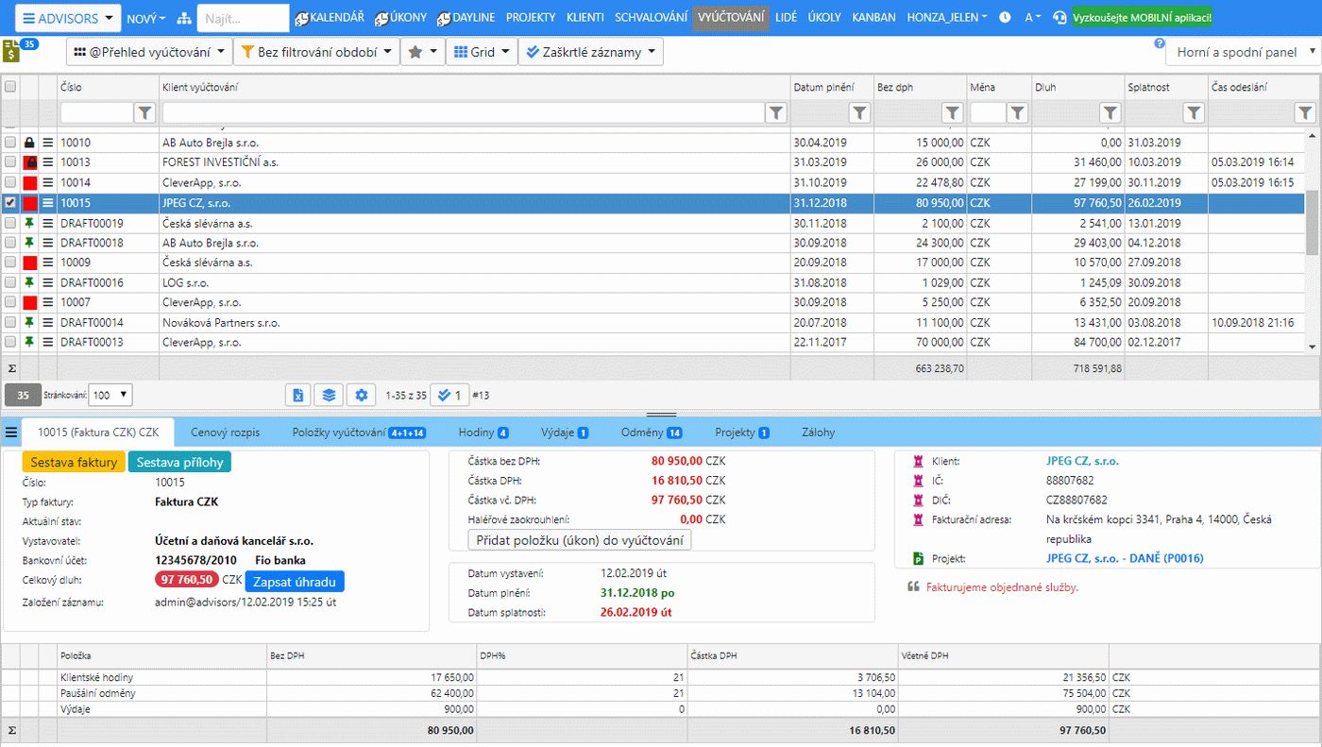Click the Najít search field
Image resolution: width=1322 pixels, height=747 pixels.
pyautogui.click(x=243, y=18)
